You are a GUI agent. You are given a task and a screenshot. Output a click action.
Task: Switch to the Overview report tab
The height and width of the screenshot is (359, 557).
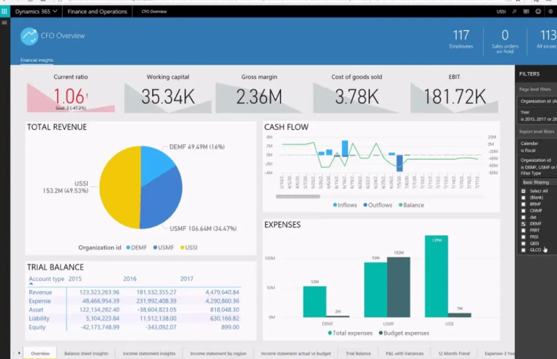click(40, 353)
